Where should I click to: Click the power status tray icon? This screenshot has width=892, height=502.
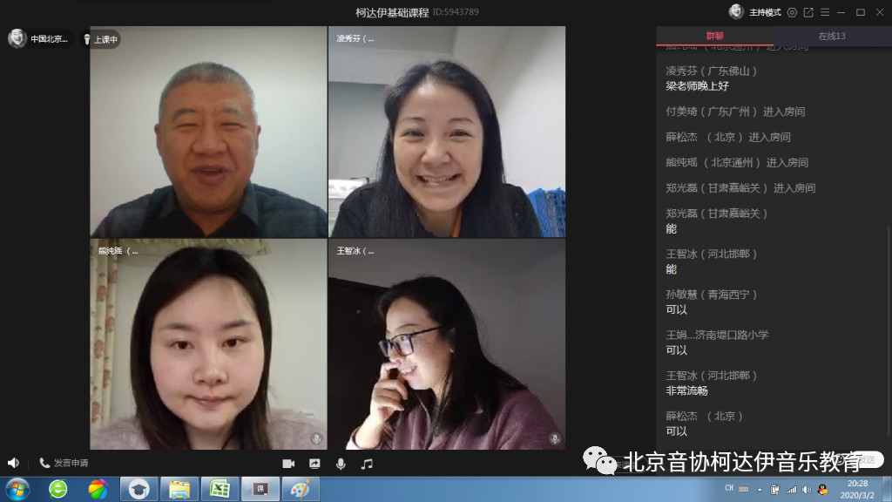tap(774, 490)
